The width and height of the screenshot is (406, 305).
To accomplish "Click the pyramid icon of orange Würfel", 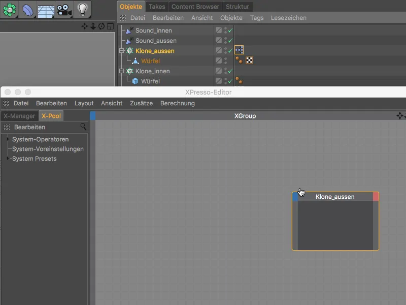I will point(135,61).
